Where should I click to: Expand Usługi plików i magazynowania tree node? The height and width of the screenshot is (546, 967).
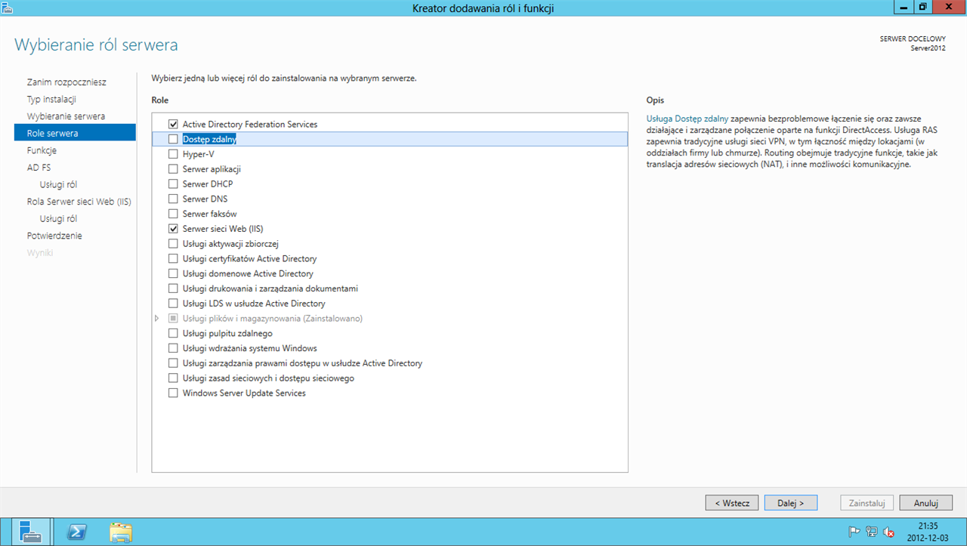tap(157, 319)
